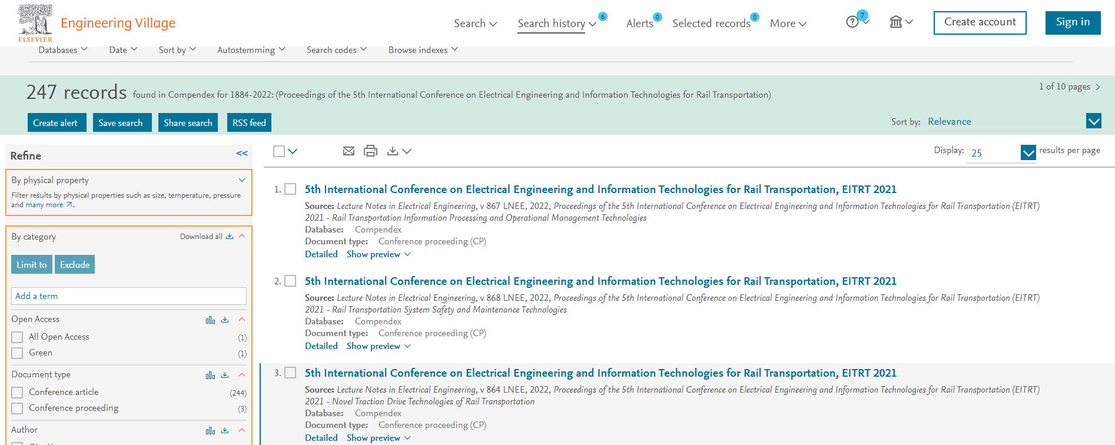Open the Browse indexes dropdown

(x=423, y=50)
